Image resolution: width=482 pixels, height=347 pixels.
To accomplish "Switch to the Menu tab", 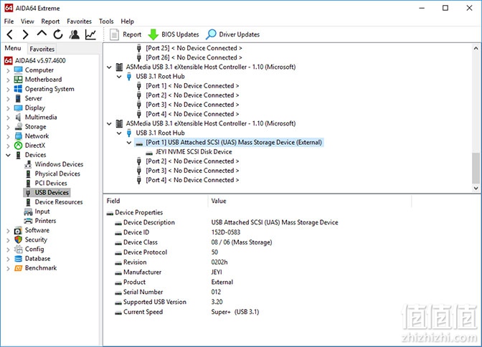I will [x=13, y=48].
